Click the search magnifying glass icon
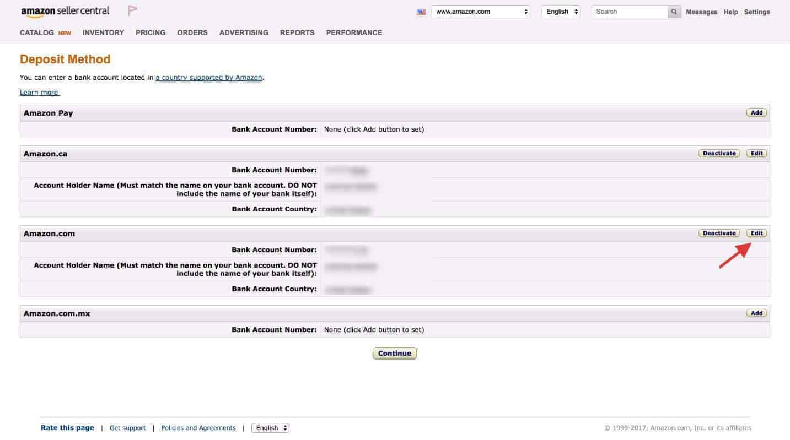This screenshot has width=790, height=440. click(x=673, y=11)
